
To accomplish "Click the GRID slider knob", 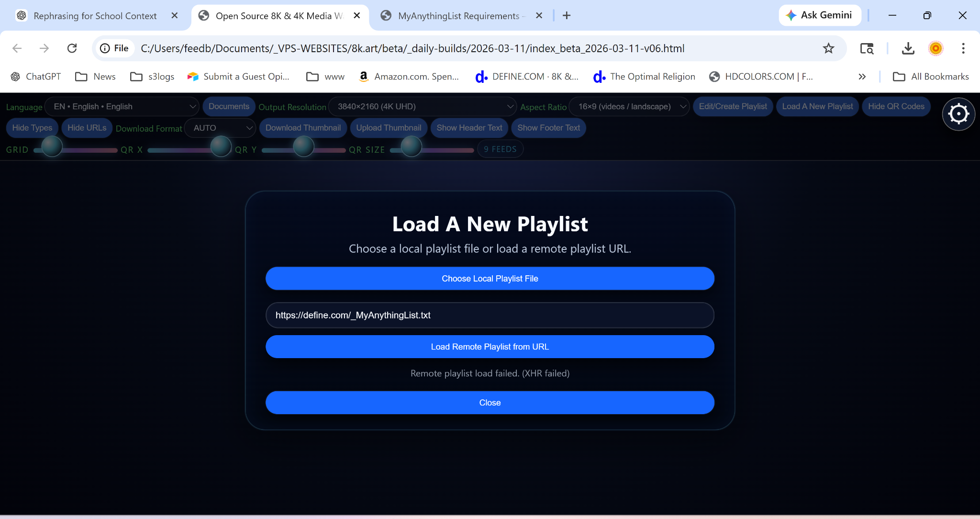I will click(x=52, y=146).
